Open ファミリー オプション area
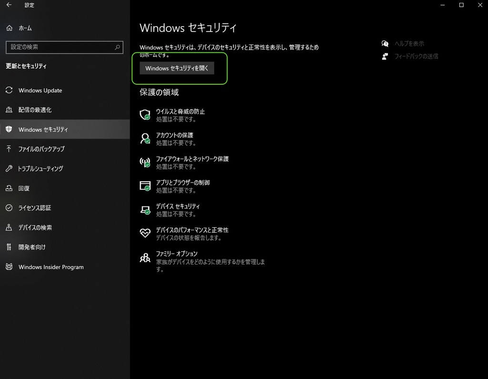The image size is (488, 379). 202,261
